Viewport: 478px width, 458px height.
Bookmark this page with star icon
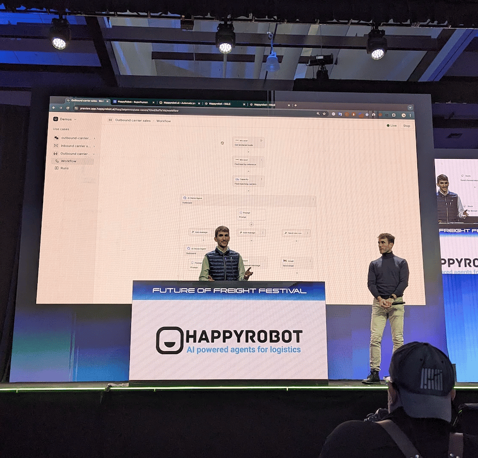pyautogui.click(x=324, y=114)
